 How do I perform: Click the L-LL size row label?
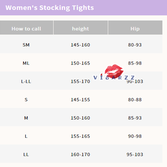pos(26,82)
